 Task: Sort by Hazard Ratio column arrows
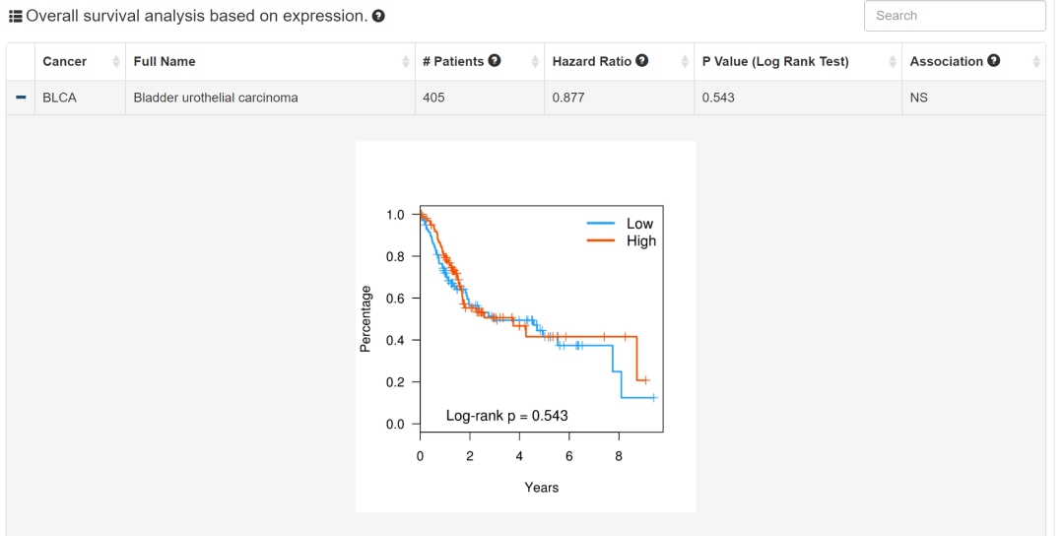tap(685, 62)
